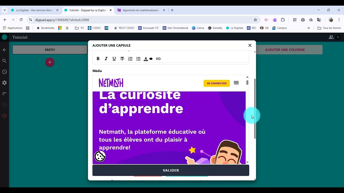Click the QR code extension icon
The height and width of the screenshot is (193, 344).
[295, 20]
